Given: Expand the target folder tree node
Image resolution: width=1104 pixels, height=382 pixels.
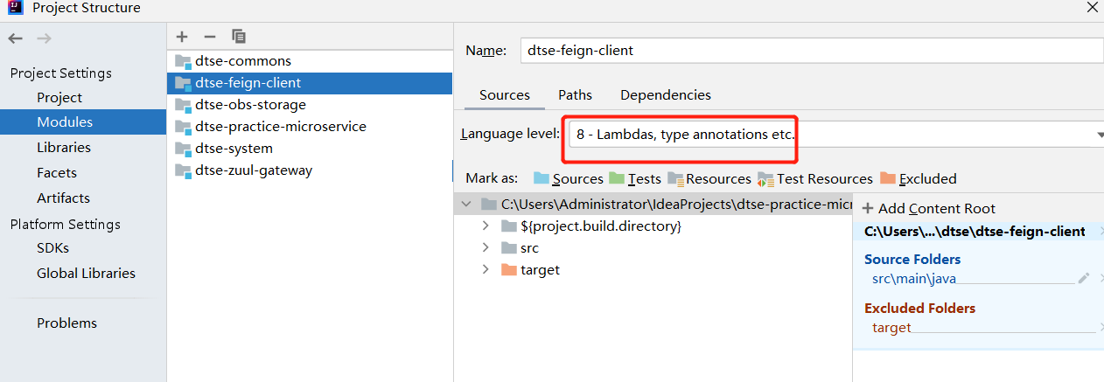Looking at the screenshot, I should coord(486,269).
